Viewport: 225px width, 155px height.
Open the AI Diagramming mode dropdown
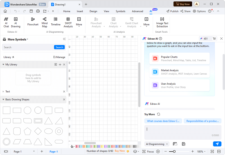tap(157, 144)
